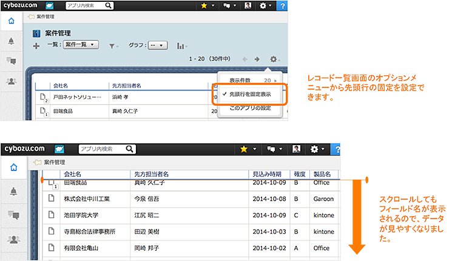Select このアプリの設定 from the menu

pyautogui.click(x=250, y=108)
